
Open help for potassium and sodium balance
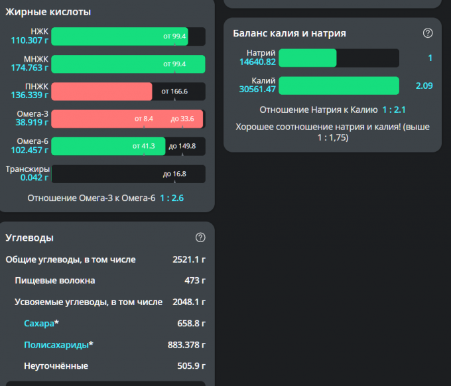coord(428,33)
